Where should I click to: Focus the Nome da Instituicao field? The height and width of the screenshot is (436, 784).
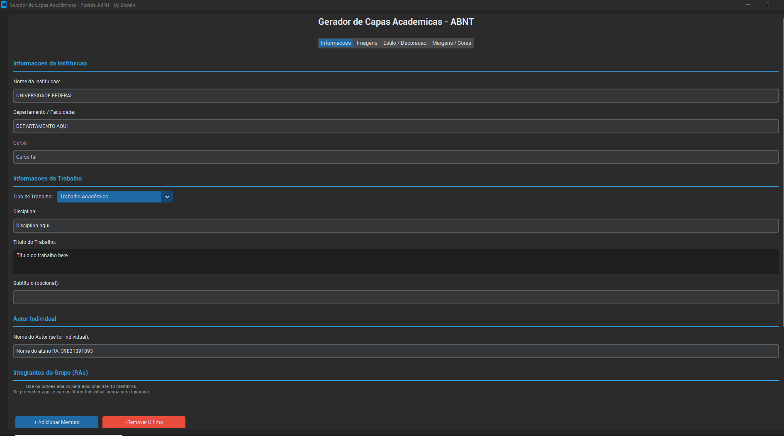(x=396, y=96)
